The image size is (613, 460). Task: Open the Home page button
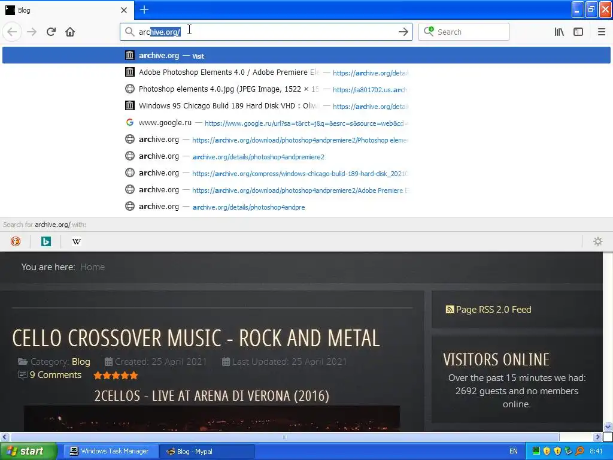point(70,32)
